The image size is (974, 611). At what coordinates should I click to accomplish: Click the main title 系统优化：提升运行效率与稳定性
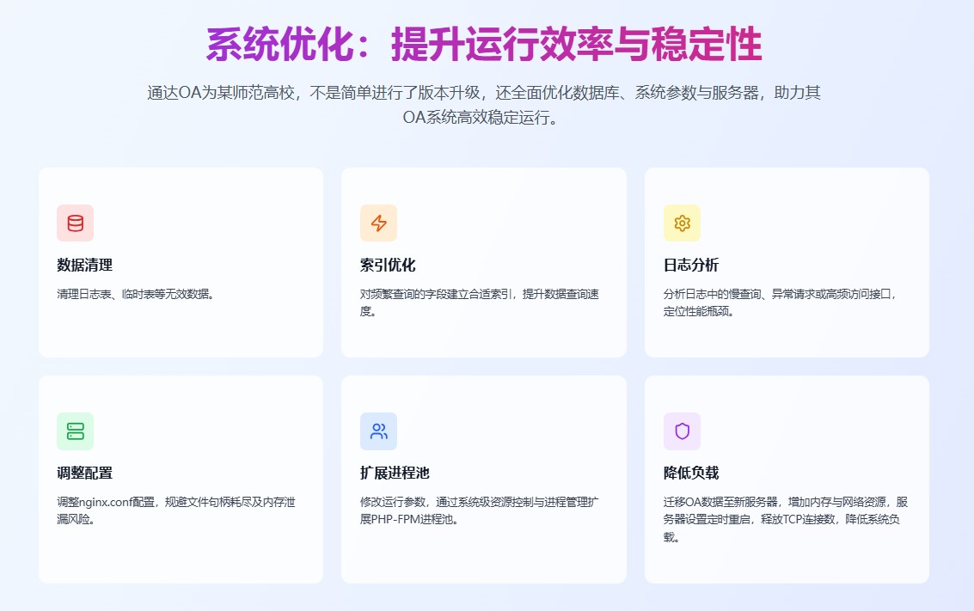pyautogui.click(x=484, y=45)
